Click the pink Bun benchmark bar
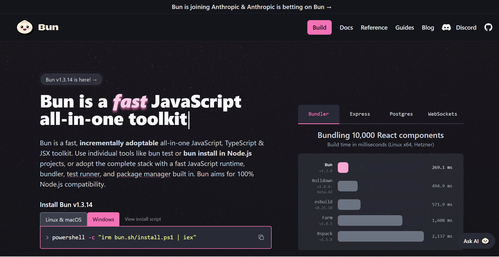 pyautogui.click(x=343, y=168)
